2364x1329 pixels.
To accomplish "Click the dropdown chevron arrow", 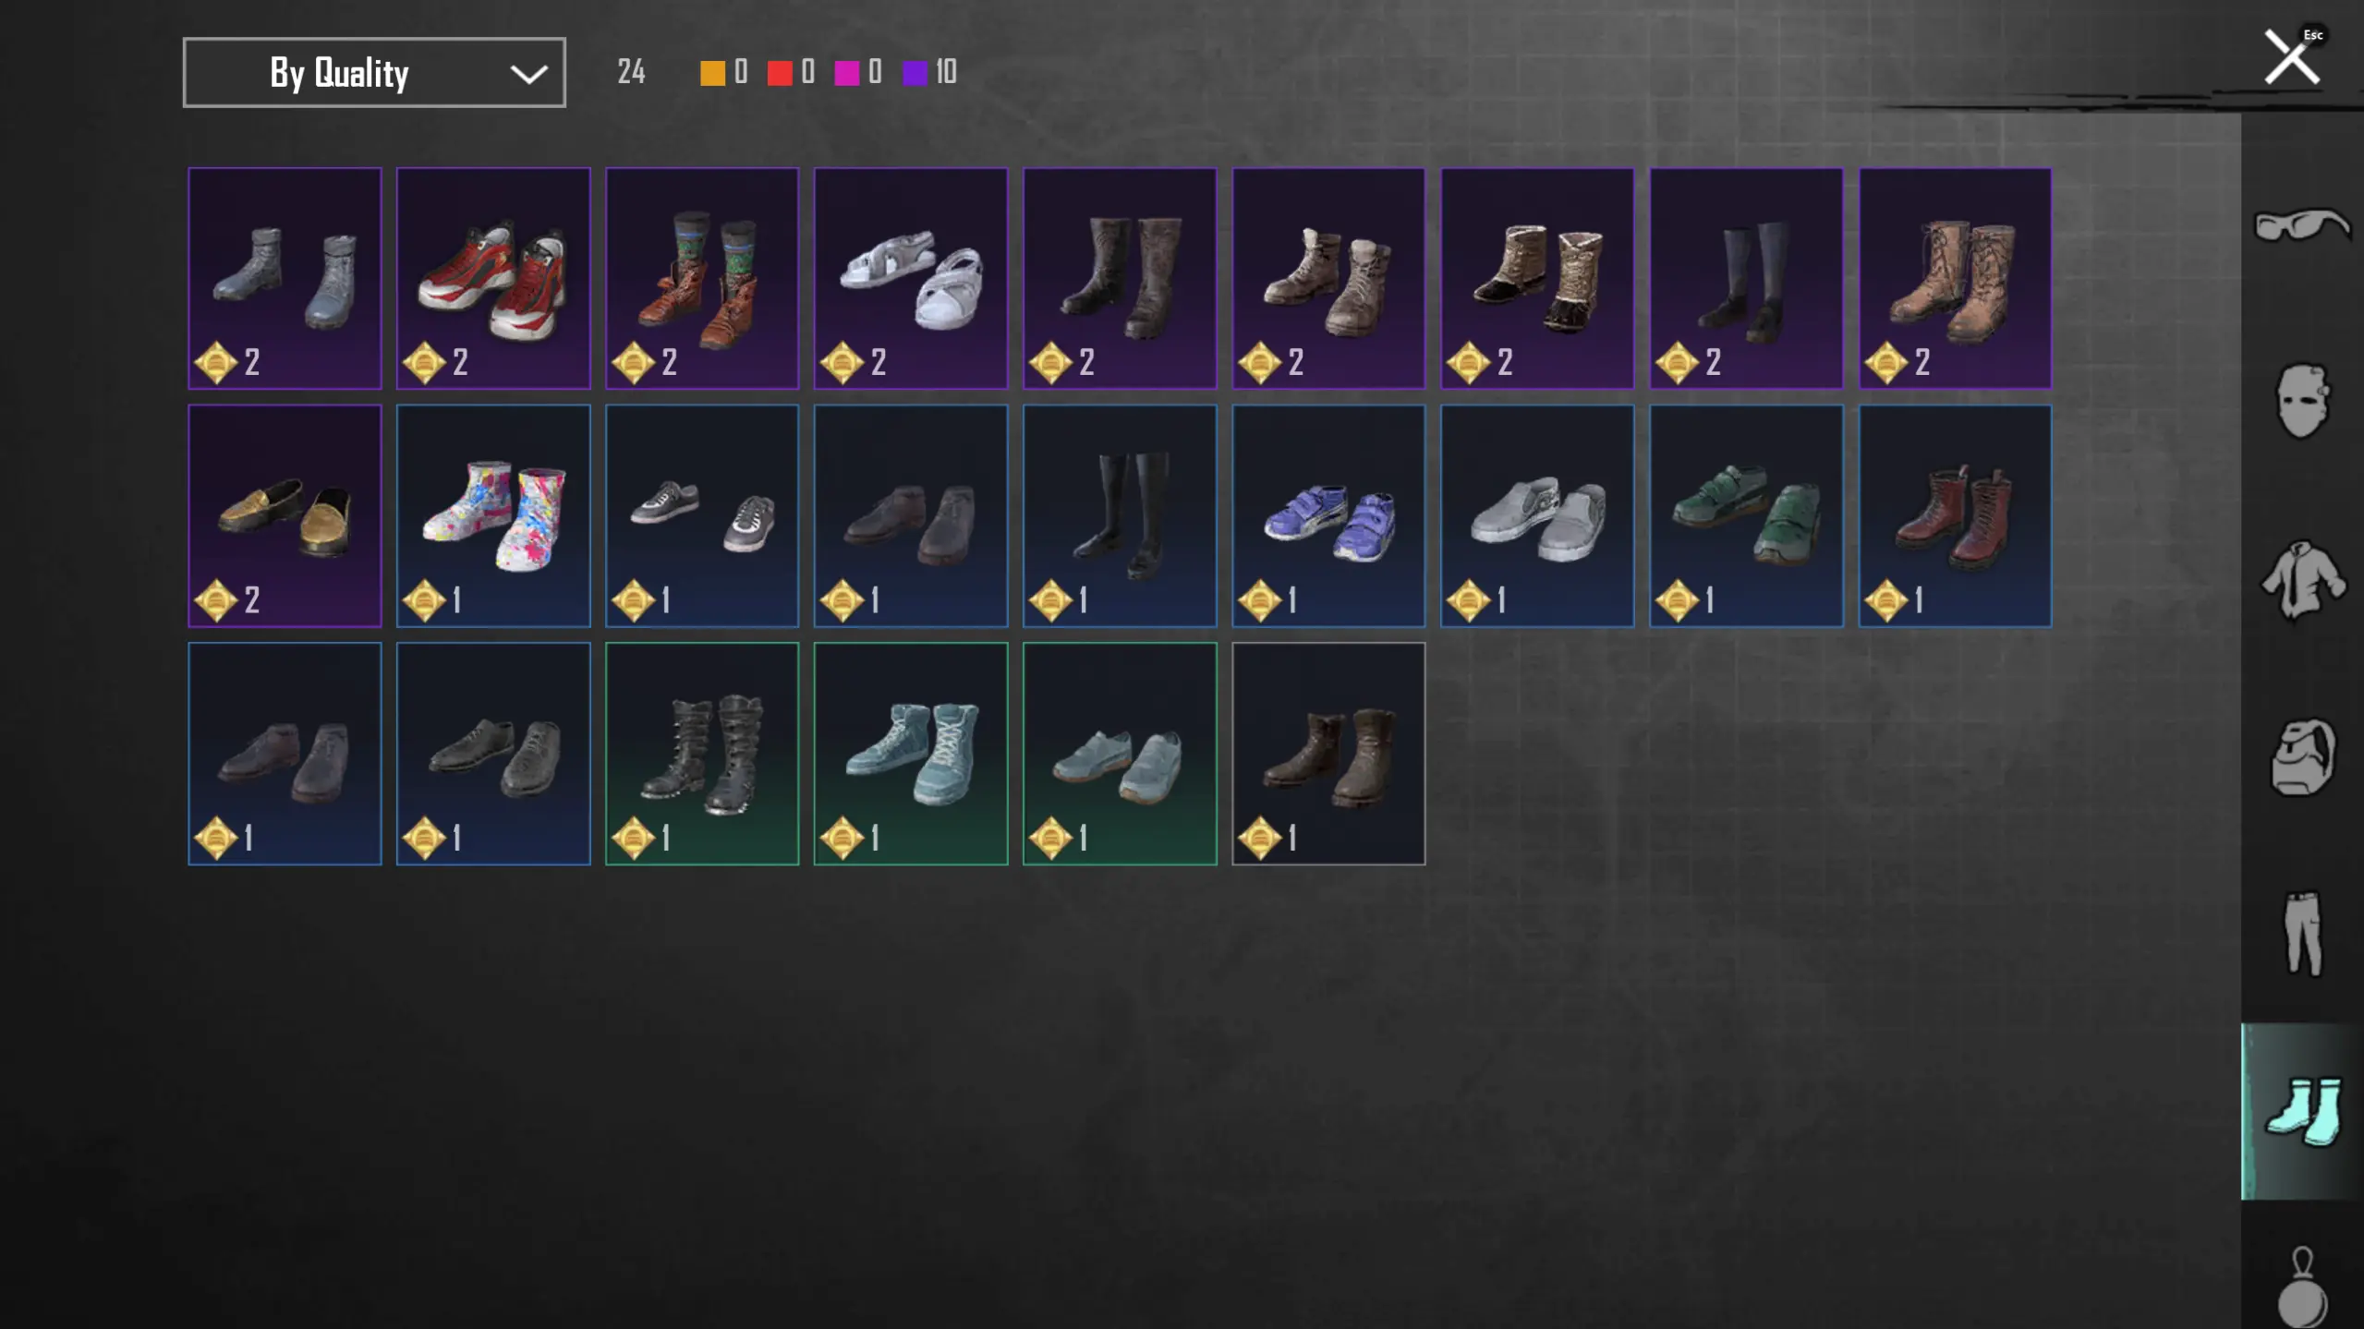I will [x=528, y=74].
